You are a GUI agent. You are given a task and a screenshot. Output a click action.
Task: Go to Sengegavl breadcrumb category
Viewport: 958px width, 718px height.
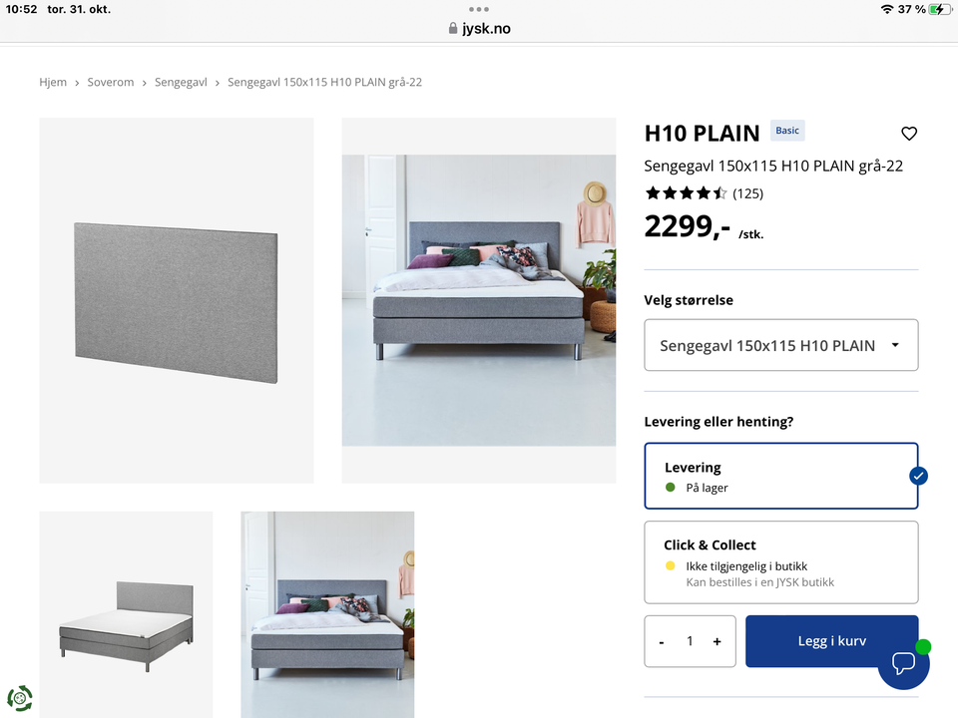coord(181,82)
